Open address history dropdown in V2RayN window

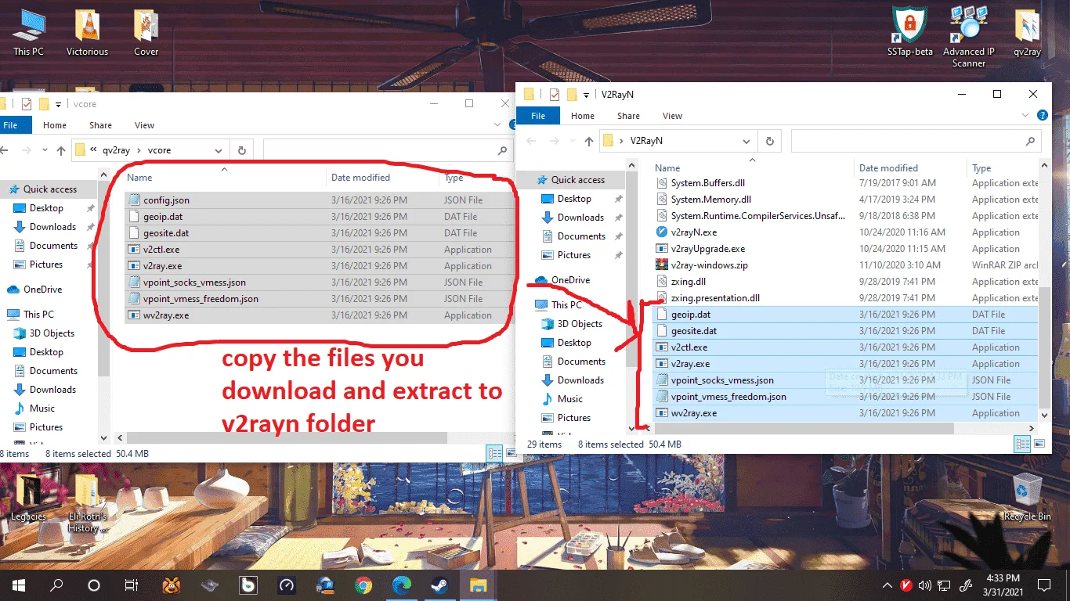(x=747, y=141)
